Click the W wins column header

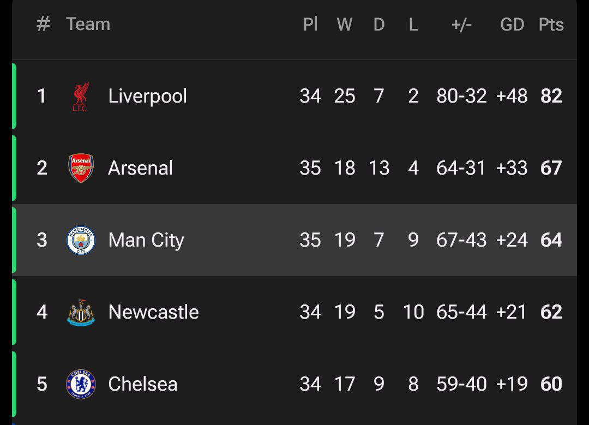[x=344, y=25]
